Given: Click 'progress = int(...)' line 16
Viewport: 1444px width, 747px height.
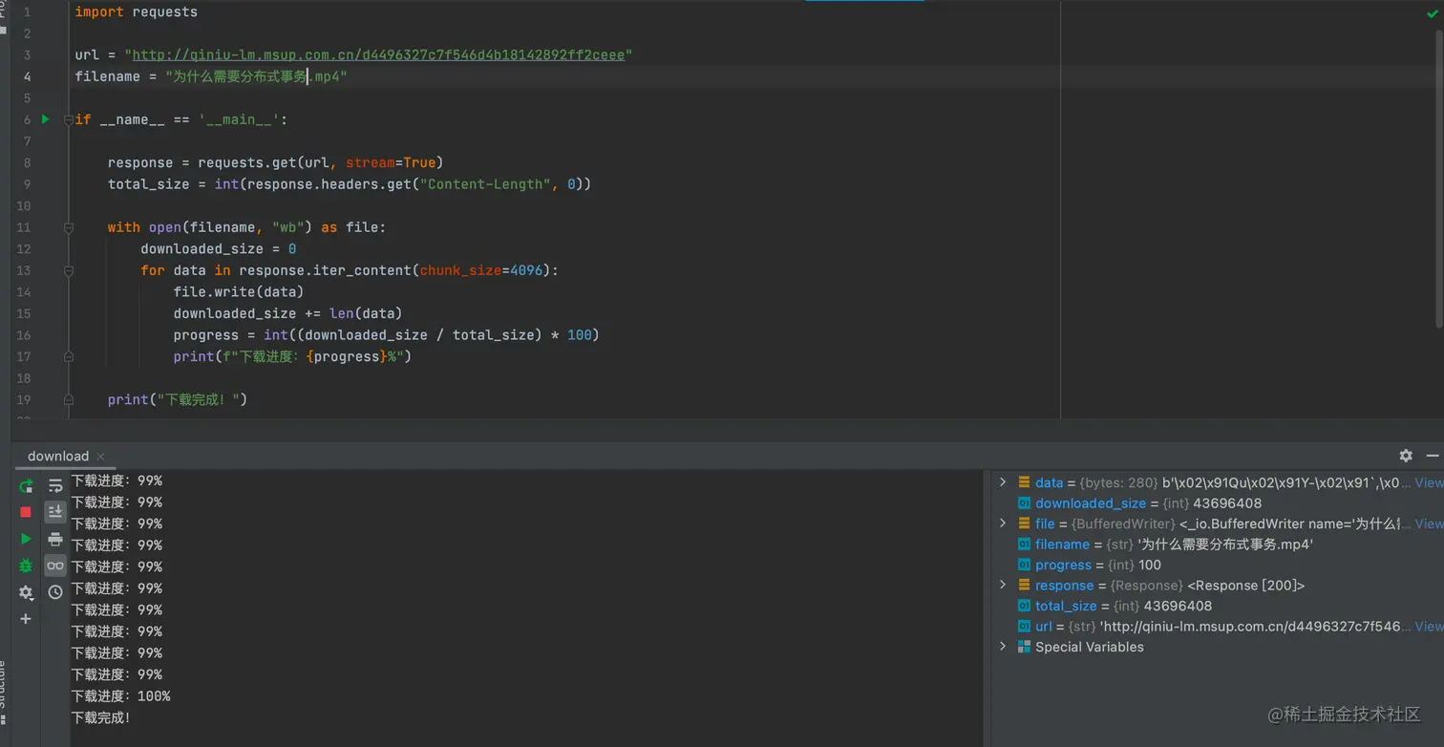Looking at the screenshot, I should click(x=386, y=334).
